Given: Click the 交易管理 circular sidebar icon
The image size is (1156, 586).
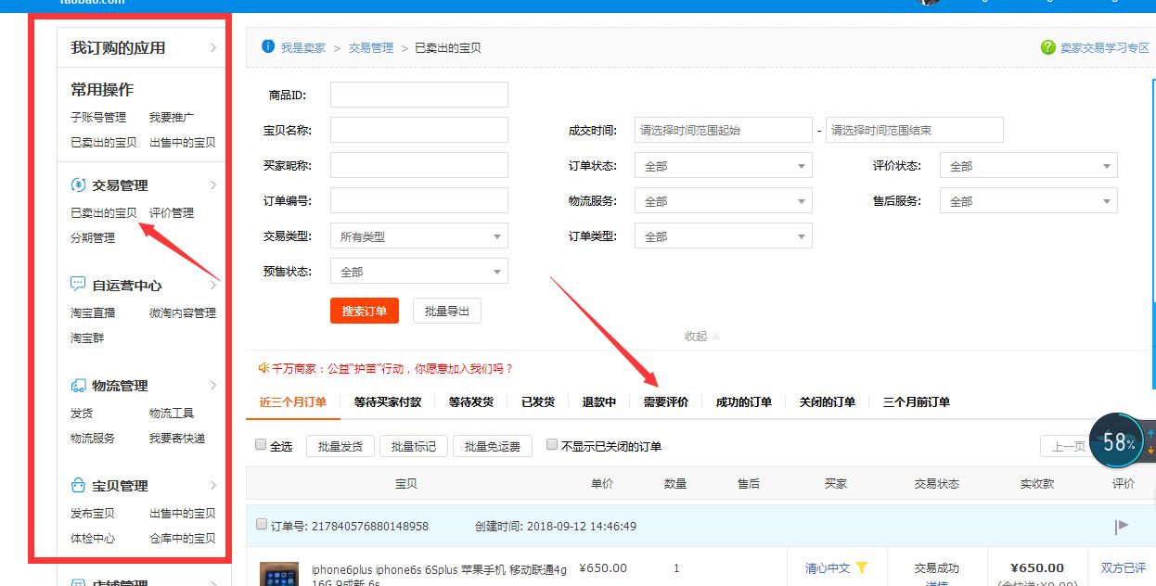Looking at the screenshot, I should [x=77, y=185].
